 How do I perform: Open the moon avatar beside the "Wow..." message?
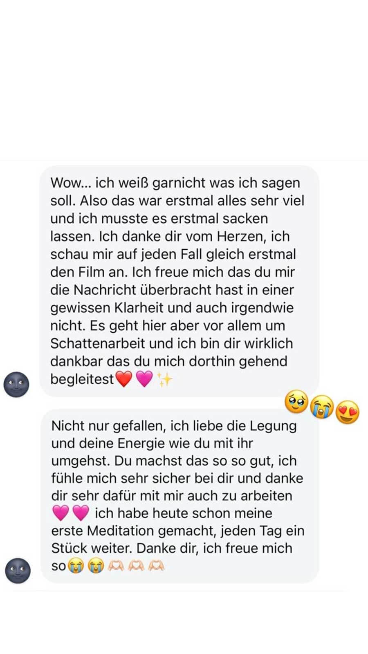click(16, 384)
